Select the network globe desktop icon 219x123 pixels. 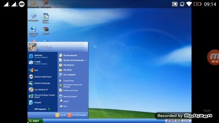click(x=34, y=31)
